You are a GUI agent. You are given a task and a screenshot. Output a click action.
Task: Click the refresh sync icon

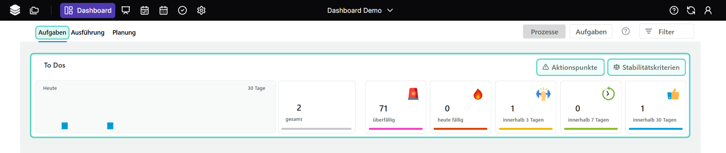click(x=691, y=10)
